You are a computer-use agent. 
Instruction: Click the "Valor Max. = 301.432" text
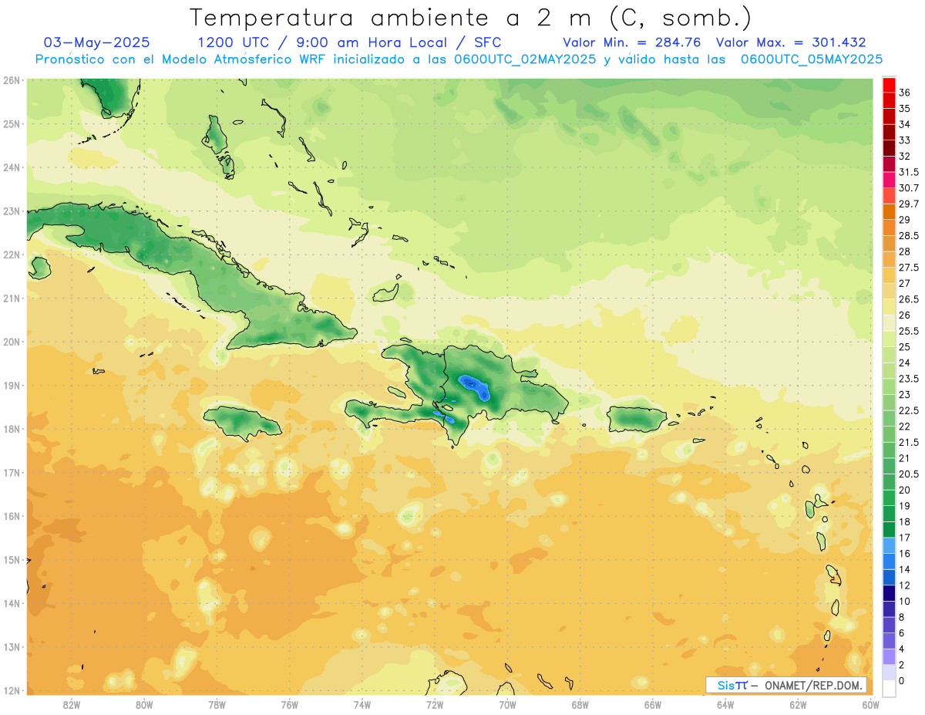791,42
